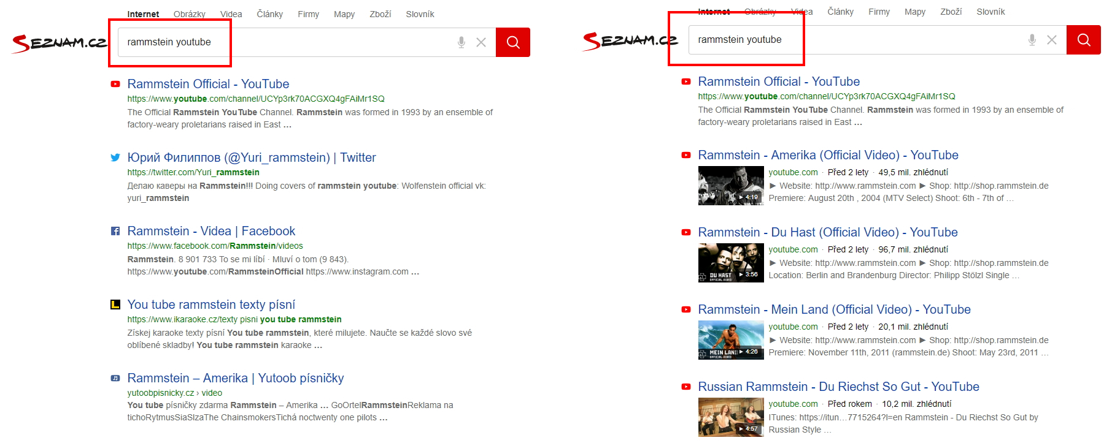Clear the search query in left page
The height and width of the screenshot is (443, 1112).
[481, 42]
